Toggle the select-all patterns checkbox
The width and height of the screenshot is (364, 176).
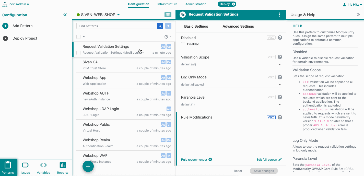(78, 37)
